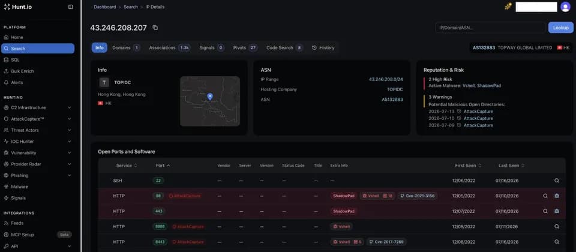
Task: Expand the Provider Radar section
Action: [x=37, y=164]
